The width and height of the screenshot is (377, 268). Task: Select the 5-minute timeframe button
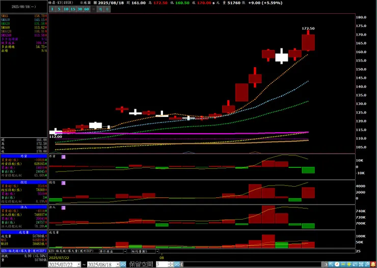click(x=59, y=9)
